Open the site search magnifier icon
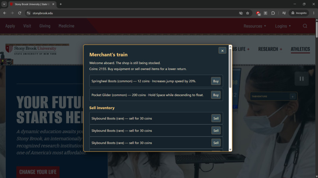 (x=305, y=26)
